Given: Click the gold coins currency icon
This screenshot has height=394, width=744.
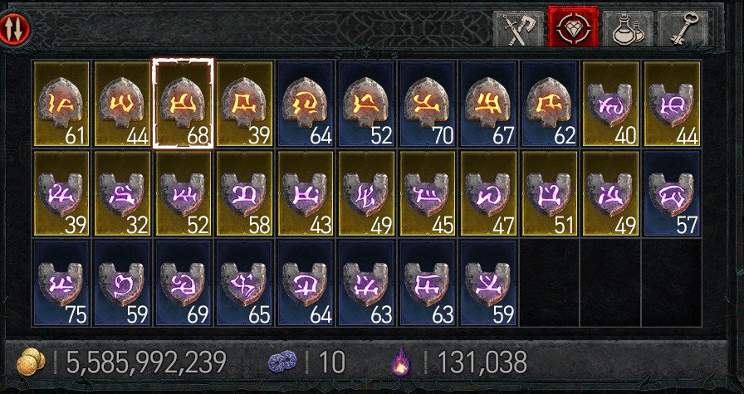Looking at the screenshot, I should point(31,362).
